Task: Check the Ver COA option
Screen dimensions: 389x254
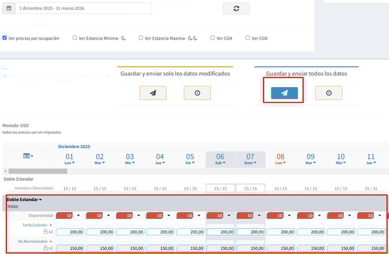Action: (x=212, y=38)
